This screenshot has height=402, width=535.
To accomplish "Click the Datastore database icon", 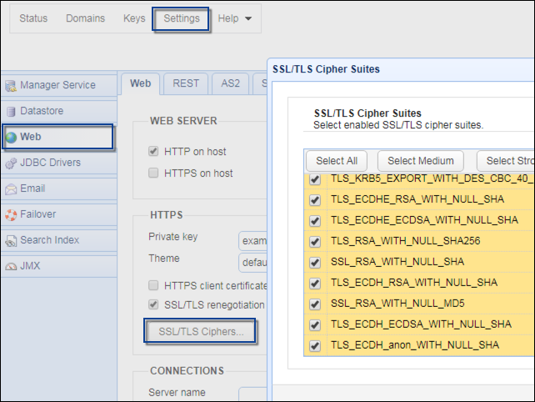I will (x=11, y=111).
